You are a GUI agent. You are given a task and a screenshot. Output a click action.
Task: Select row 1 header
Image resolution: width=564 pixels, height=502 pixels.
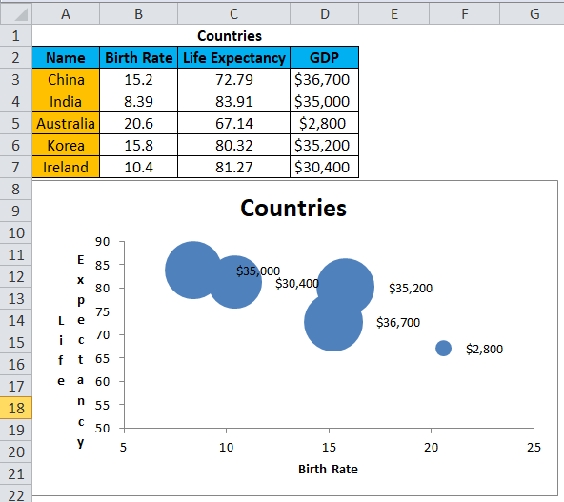coord(16,35)
